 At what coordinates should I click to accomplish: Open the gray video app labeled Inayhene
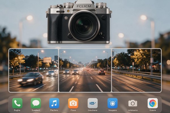[x=93, y=103]
